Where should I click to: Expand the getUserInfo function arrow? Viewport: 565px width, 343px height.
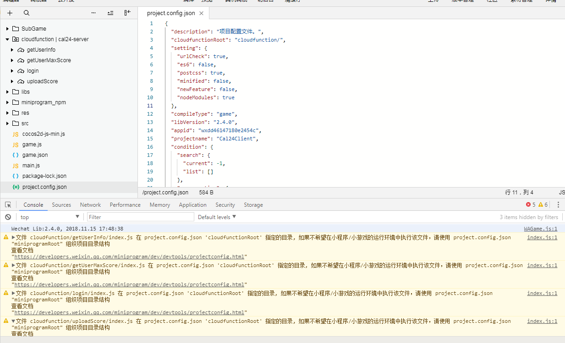[x=12, y=50]
